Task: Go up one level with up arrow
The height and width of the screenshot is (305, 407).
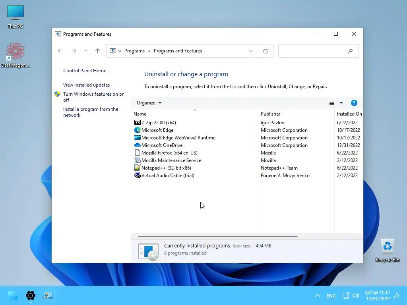Action: (x=98, y=51)
